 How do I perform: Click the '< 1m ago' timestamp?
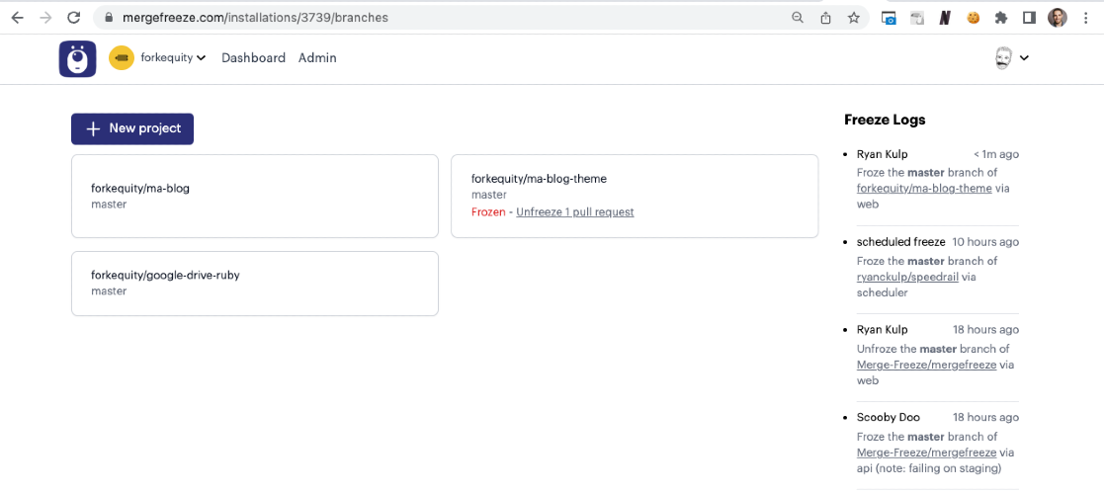pyautogui.click(x=996, y=154)
